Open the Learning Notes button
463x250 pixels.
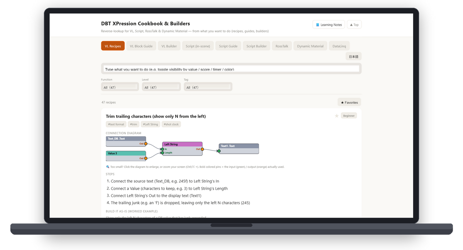(329, 25)
